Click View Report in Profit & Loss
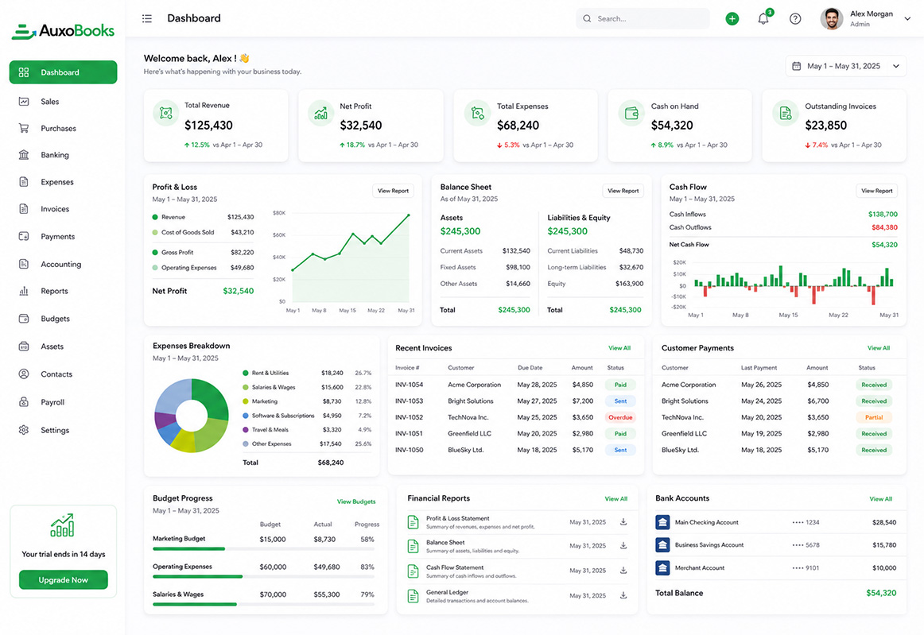This screenshot has width=924, height=635. pos(393,191)
